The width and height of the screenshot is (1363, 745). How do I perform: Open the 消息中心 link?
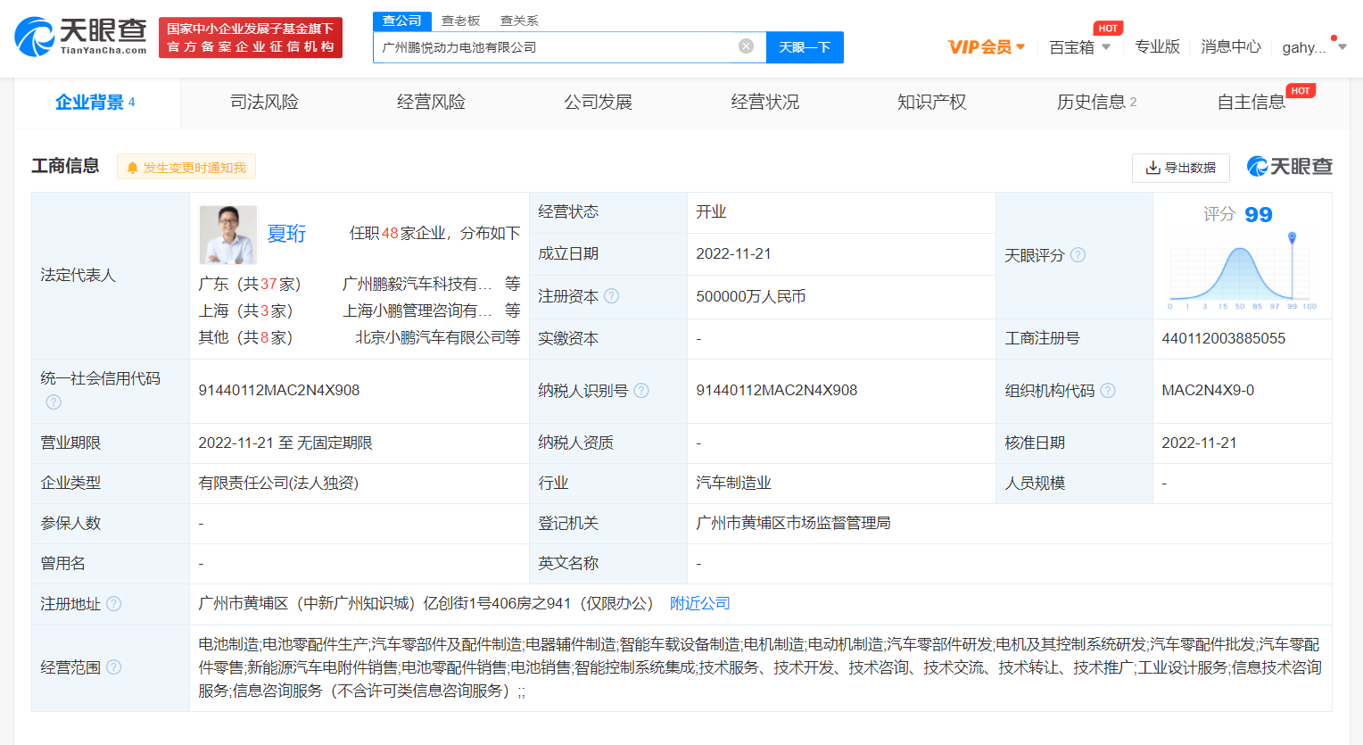coord(1231,47)
